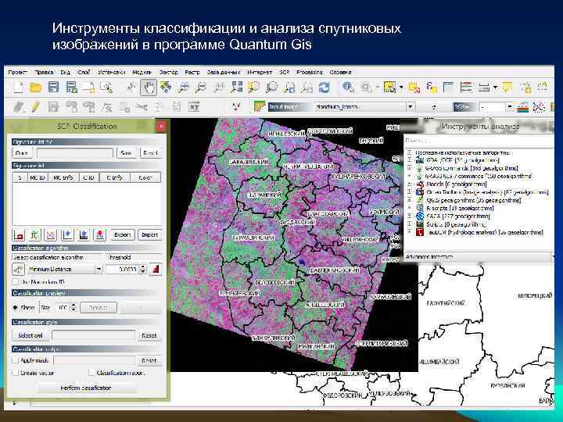Open the Processing menu
The image size is (563, 422).
pos(309,71)
